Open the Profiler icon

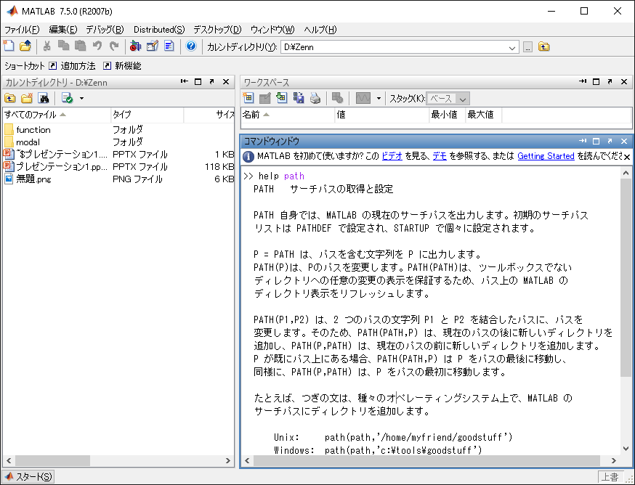tap(169, 46)
